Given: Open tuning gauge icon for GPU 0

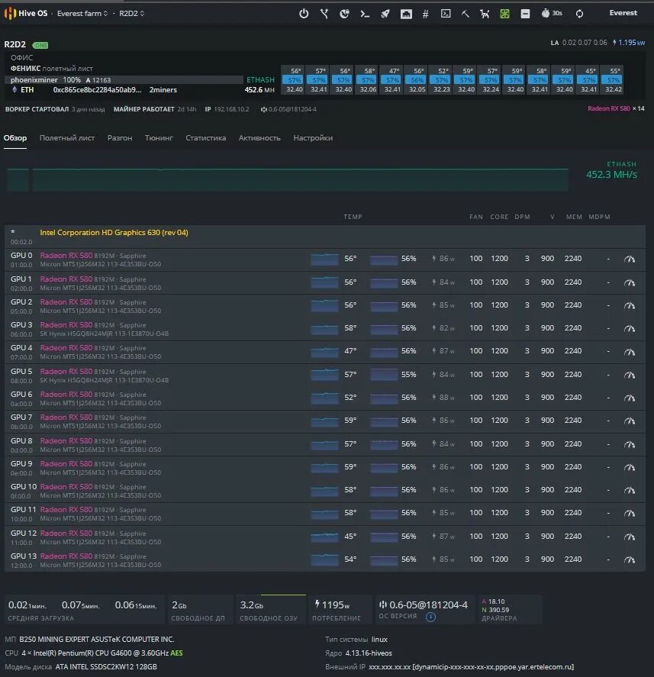Looking at the screenshot, I should 630,259.
